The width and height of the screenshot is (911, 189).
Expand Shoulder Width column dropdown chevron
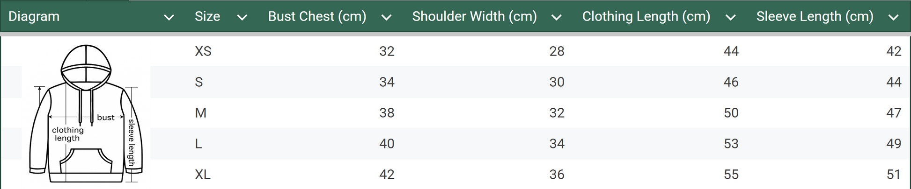pyautogui.click(x=556, y=17)
